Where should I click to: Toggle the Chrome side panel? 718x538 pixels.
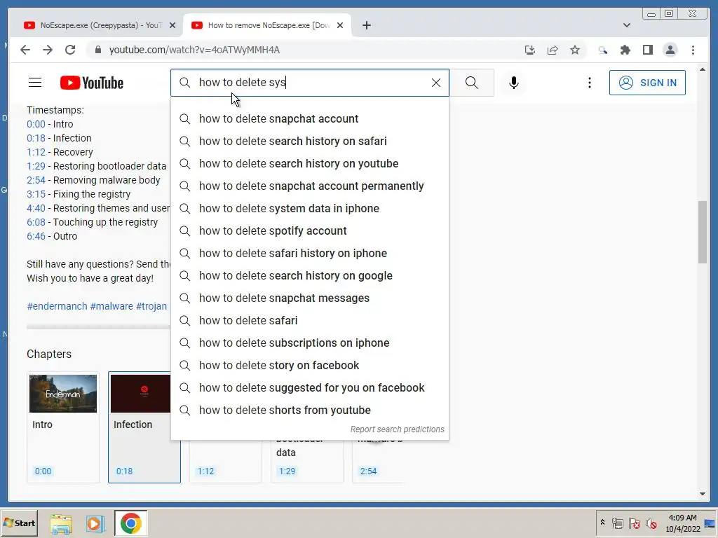click(x=647, y=50)
